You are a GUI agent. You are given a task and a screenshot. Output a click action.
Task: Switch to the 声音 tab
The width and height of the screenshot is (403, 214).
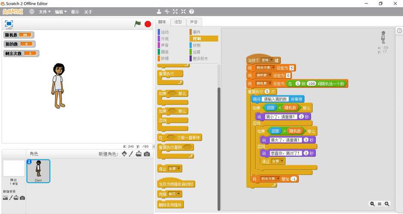click(x=194, y=22)
